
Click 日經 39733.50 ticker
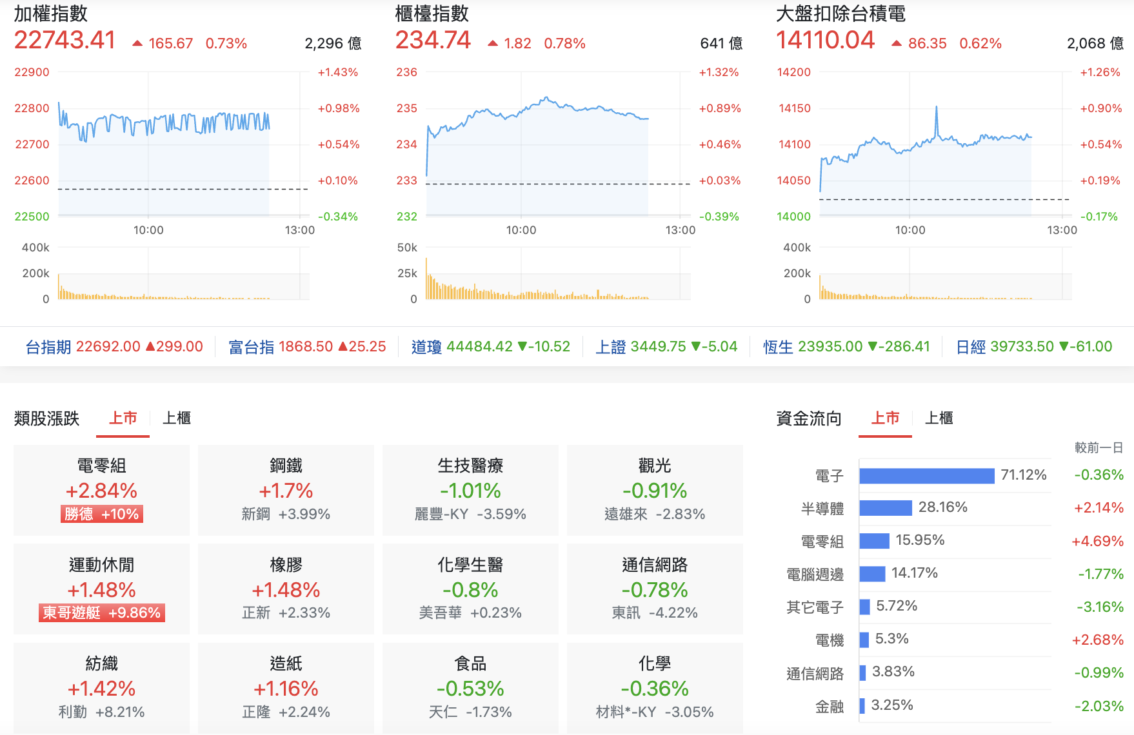(1034, 347)
